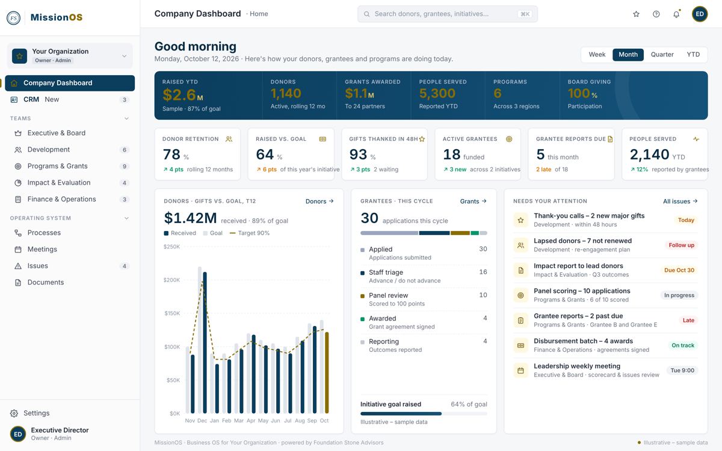Click the Panel scoring target icon

pyautogui.click(x=520, y=295)
